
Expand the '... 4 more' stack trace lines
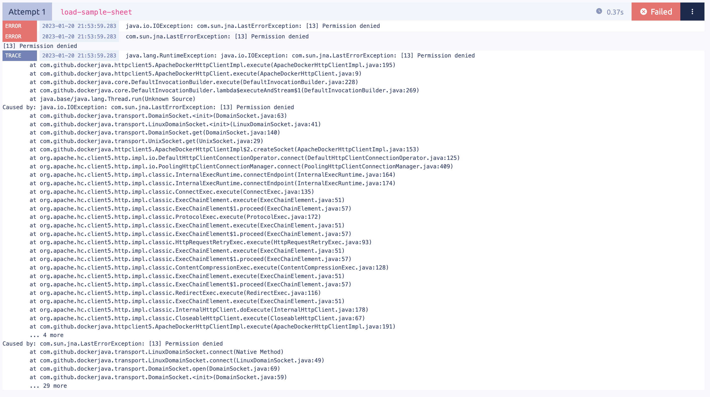47,335
